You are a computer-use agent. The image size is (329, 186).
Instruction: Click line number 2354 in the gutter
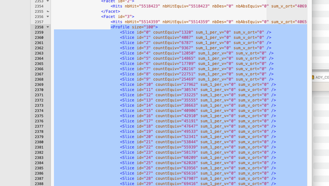pyautogui.click(x=39, y=6)
